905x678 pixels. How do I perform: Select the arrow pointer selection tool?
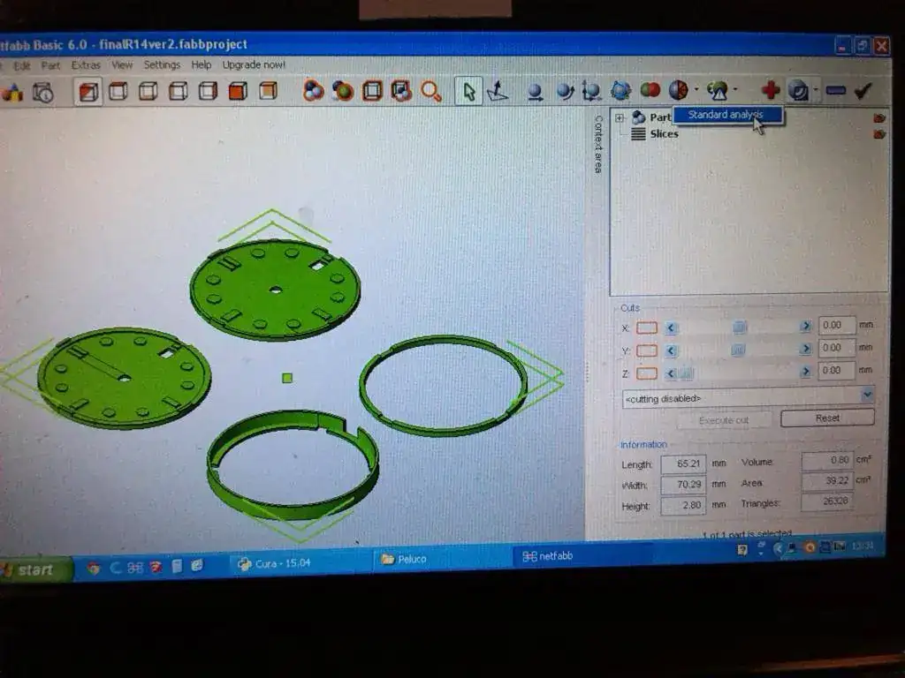click(468, 91)
